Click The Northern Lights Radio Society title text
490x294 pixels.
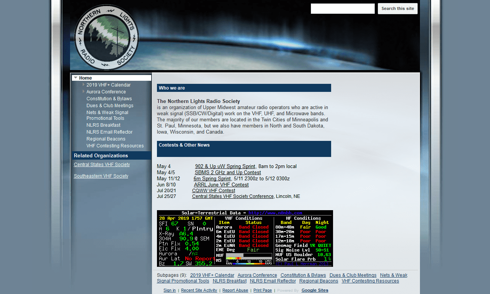click(198, 101)
